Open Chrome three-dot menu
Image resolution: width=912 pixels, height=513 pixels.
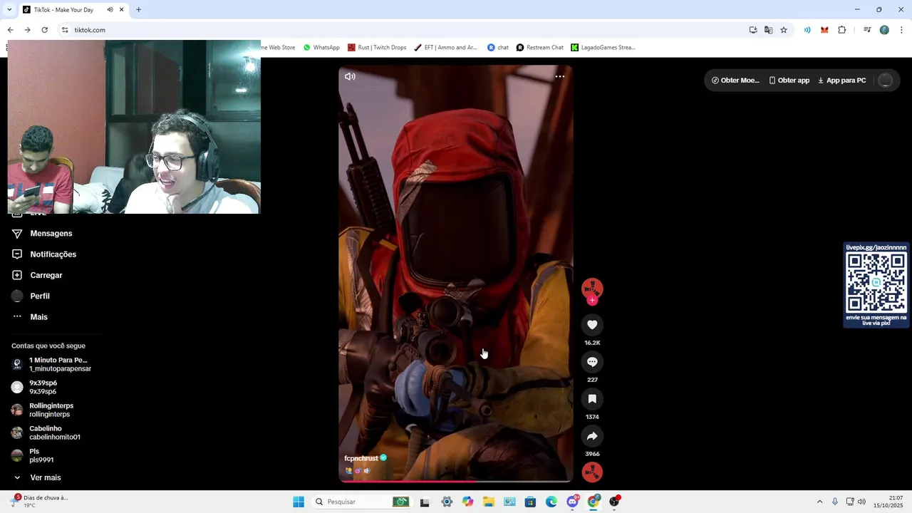pyautogui.click(x=901, y=30)
